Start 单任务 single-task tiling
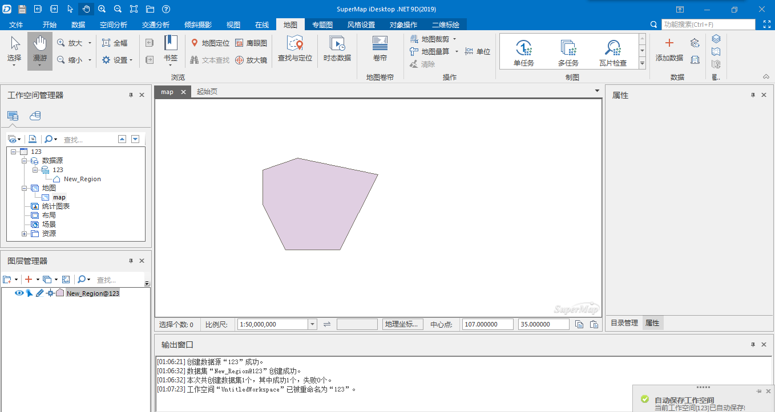Screen dimensions: 775x412 523,52
